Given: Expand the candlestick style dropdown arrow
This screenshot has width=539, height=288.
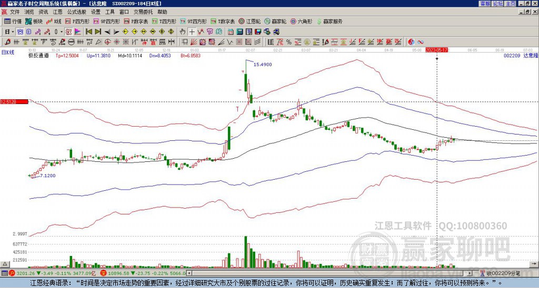Looking at the screenshot, I should [62, 32].
